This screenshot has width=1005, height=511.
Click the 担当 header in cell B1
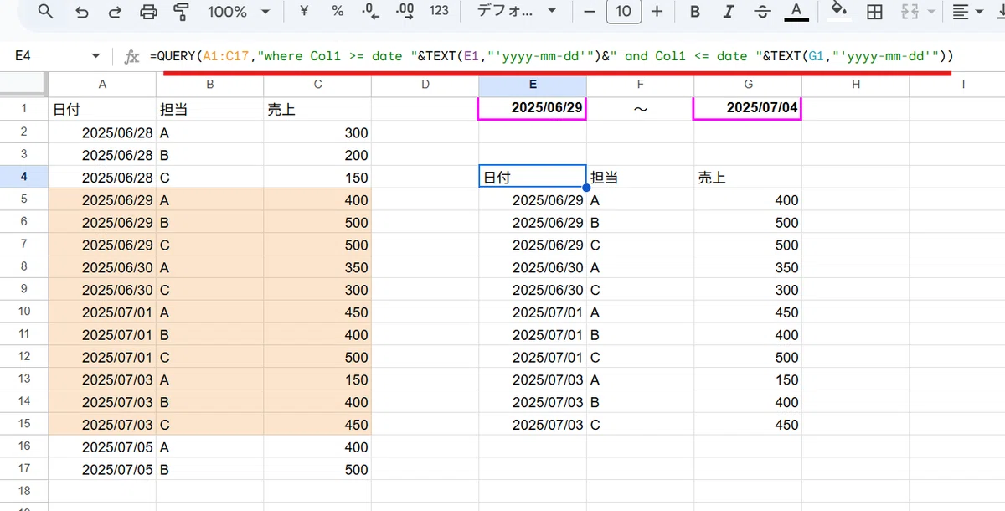[x=209, y=109]
